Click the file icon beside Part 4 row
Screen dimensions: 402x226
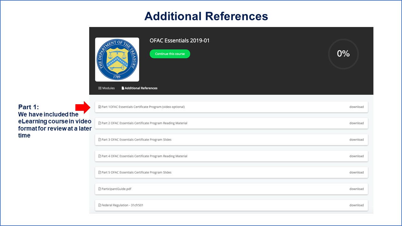(x=100, y=156)
